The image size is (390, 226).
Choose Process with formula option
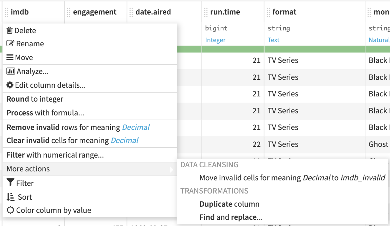45,113
